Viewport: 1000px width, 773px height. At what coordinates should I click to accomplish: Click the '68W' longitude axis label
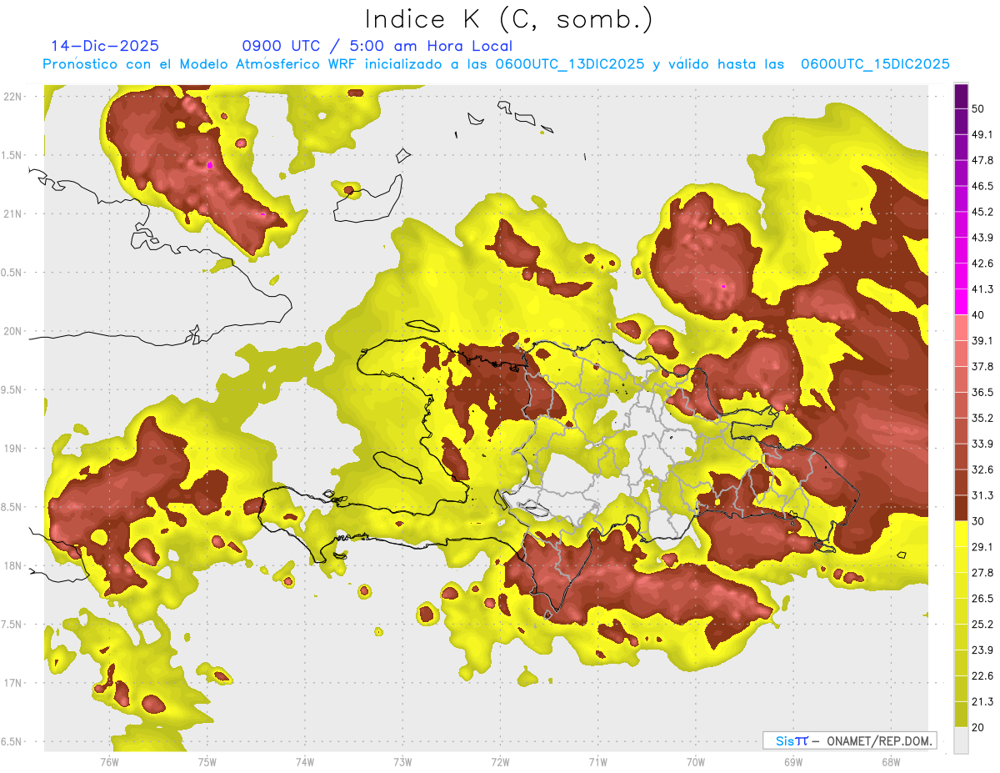pos(890,762)
